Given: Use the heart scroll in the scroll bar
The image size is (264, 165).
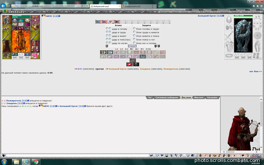Looking at the screenshot, I should coord(110,22).
